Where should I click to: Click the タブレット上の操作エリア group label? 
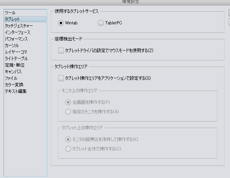coord(82,128)
